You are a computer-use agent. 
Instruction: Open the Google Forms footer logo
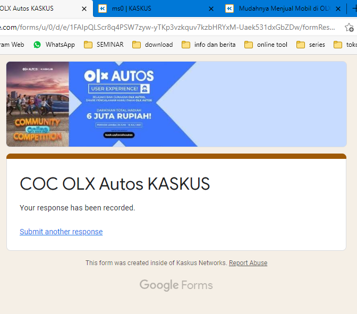[x=176, y=285]
